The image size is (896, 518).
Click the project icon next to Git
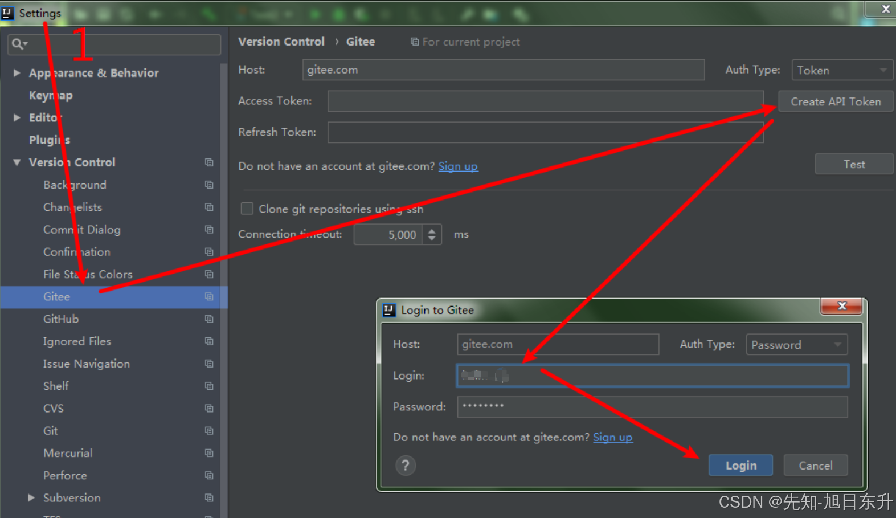pyautogui.click(x=209, y=430)
